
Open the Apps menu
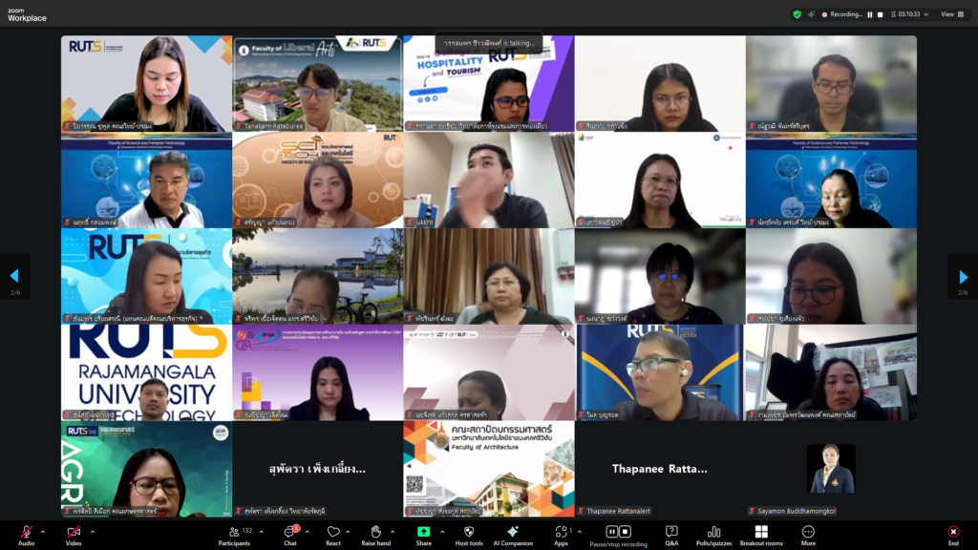561,532
